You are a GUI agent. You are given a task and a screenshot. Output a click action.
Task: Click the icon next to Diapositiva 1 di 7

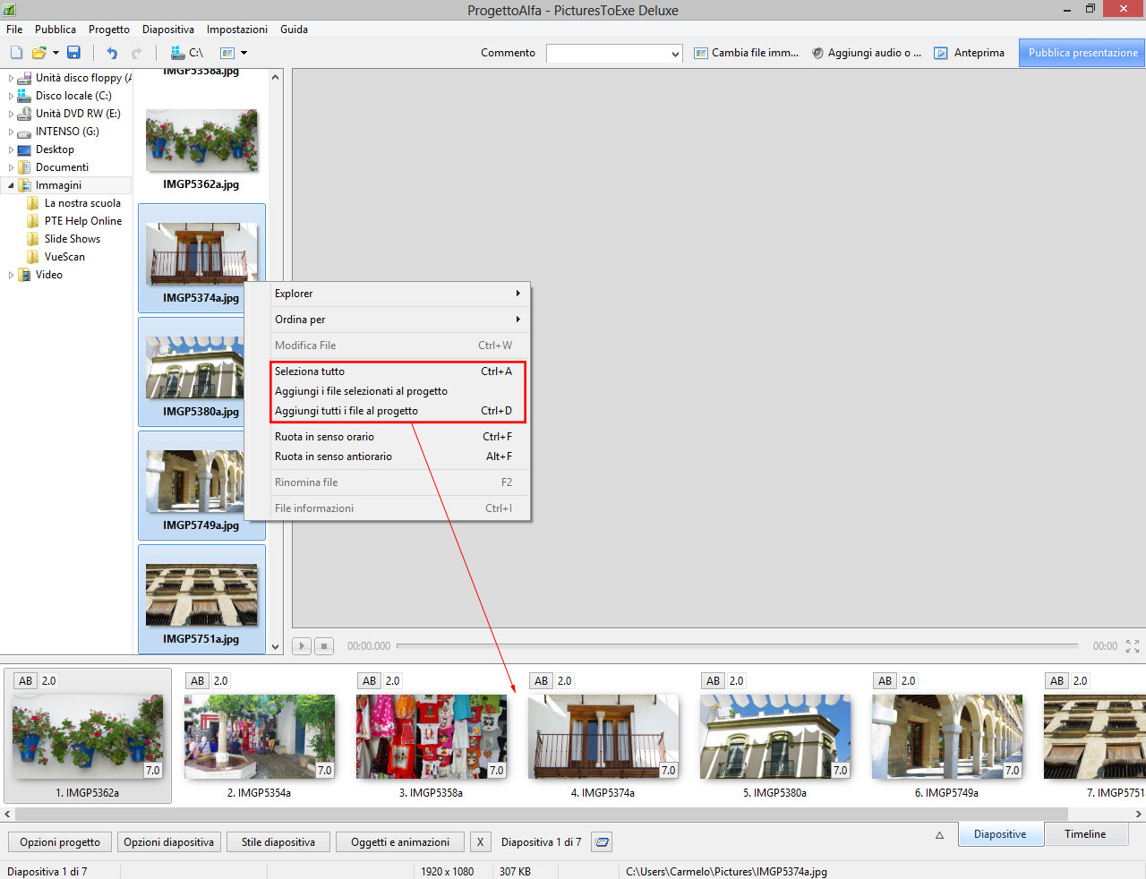(603, 842)
